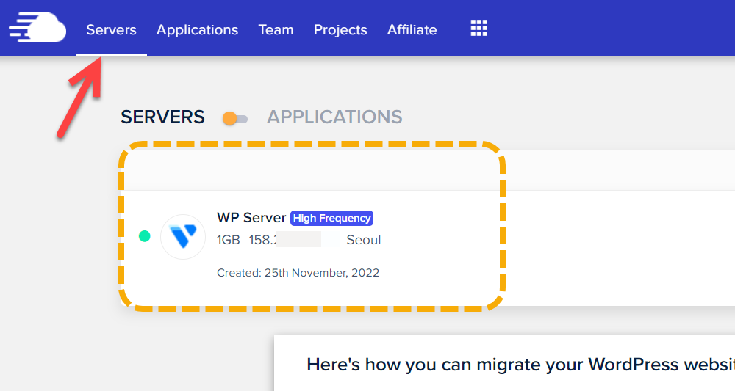
Task: Open the grid apps menu icon
Action: tap(478, 28)
